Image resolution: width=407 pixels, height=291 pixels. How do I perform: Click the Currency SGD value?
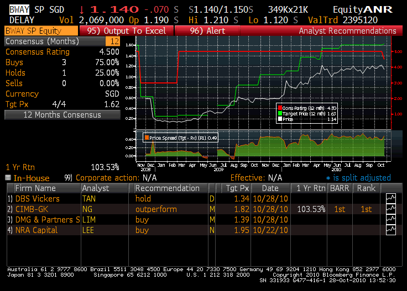click(x=112, y=94)
